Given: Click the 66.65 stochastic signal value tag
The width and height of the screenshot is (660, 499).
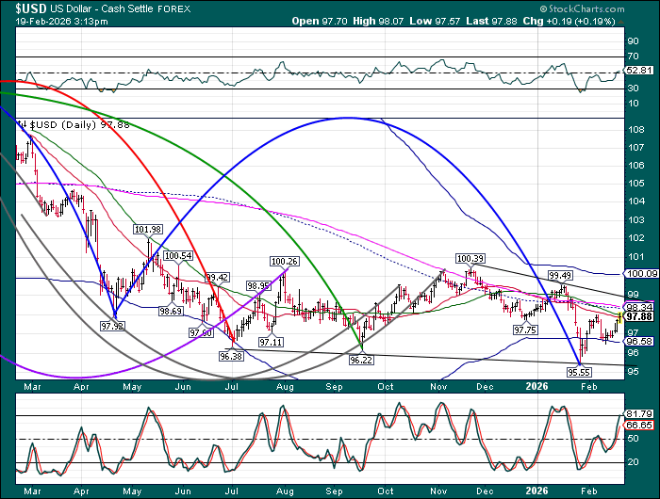Looking at the screenshot, I should [639, 426].
